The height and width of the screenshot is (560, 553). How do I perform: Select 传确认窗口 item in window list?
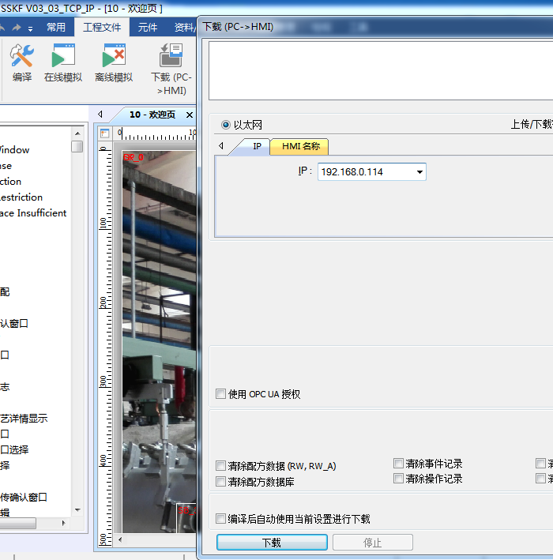point(24,497)
